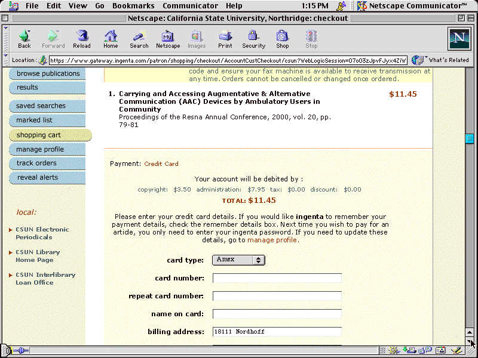Print the page using the Print button
This screenshot has width=478, height=358.
coord(225,39)
